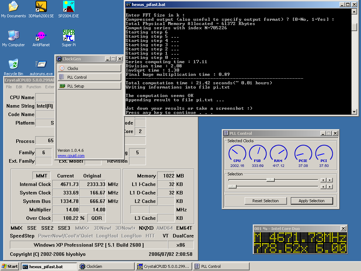Click the upper PLL selection slider thumb
The image size is (361, 271).
270,180
